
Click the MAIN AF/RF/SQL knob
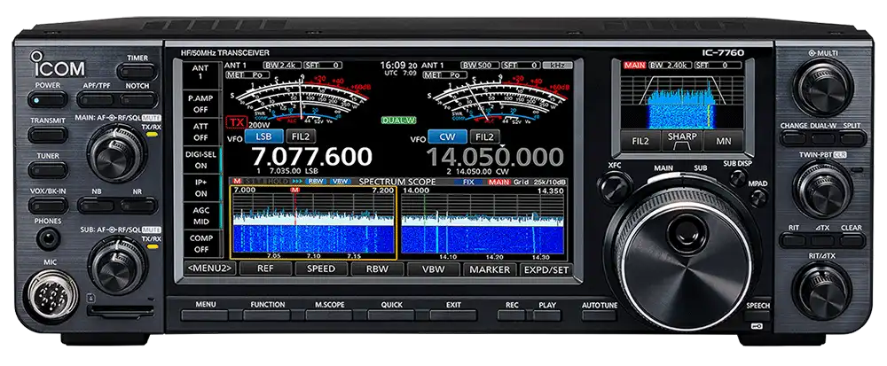coord(117,153)
